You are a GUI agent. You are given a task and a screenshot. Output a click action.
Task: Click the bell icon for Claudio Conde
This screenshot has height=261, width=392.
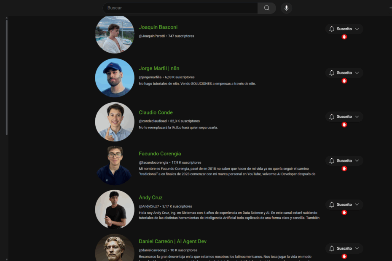pyautogui.click(x=331, y=117)
